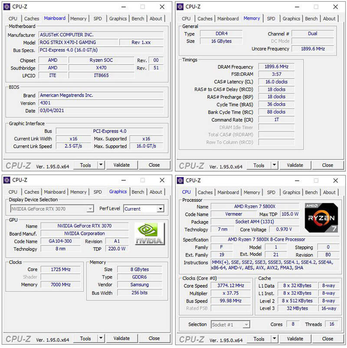
Task: Open Caches tab in CPU window
Action: 205,192
